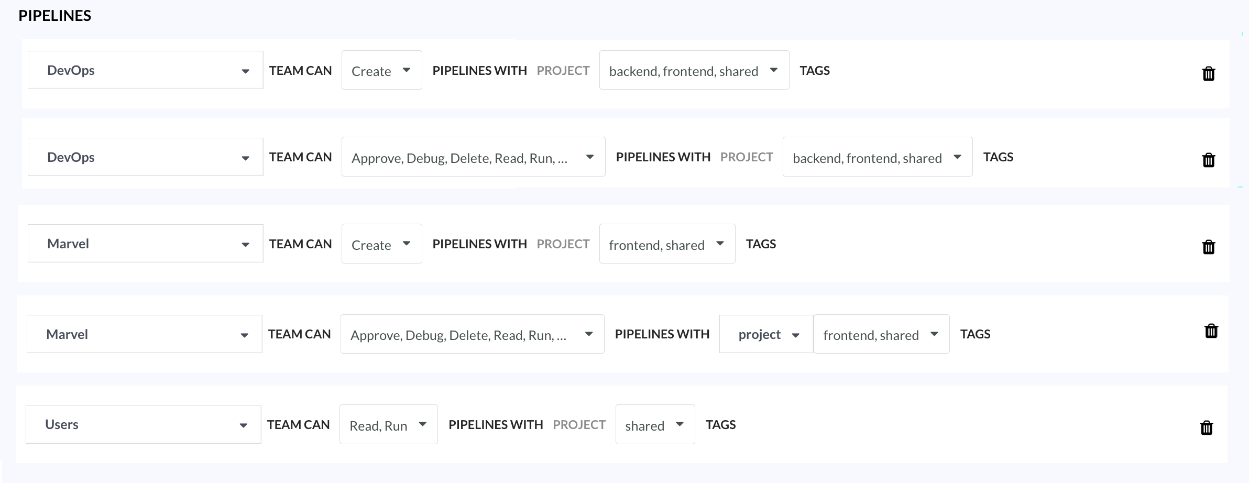The height and width of the screenshot is (483, 1249).
Task: Click TAGS label in DevOps Create rule
Action: pos(815,71)
